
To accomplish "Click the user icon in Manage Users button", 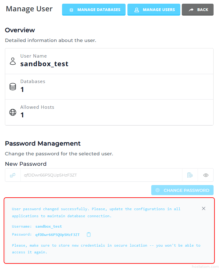I will click(x=137, y=10).
